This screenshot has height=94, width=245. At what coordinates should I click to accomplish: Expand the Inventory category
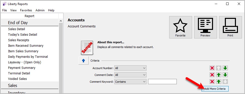coord(30,92)
